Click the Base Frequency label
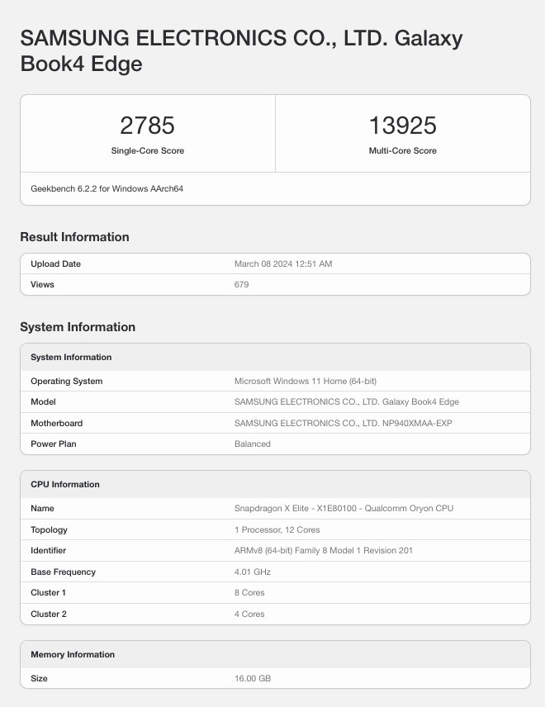Viewport: 545px width, 707px height. point(63,572)
